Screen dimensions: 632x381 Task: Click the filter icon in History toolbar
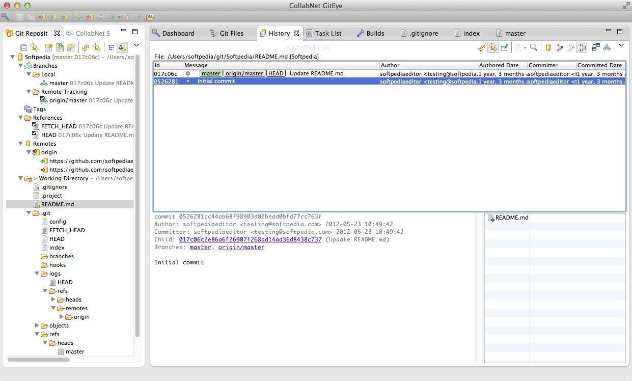(518, 47)
